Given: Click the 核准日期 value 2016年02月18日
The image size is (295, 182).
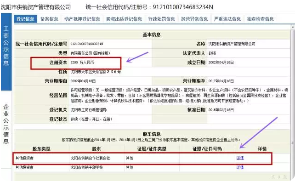Looking at the screenshot, I should tap(221, 110).
